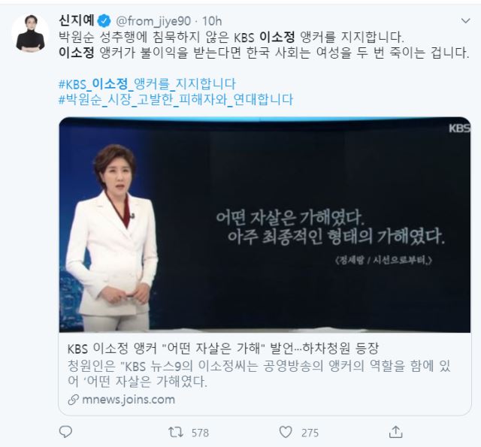Image resolution: width=481 pixels, height=447 pixels.
Task: Click the blue verified badge
Action: [104, 21]
